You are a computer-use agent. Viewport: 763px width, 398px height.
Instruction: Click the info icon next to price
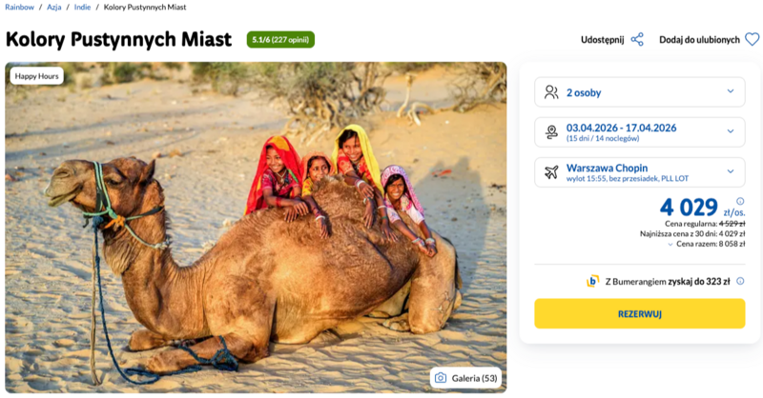click(x=740, y=202)
